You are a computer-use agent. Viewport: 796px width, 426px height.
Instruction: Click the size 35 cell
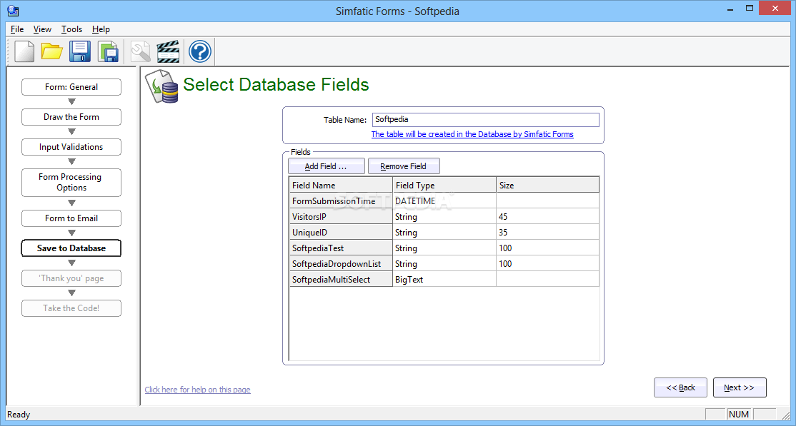coord(548,233)
